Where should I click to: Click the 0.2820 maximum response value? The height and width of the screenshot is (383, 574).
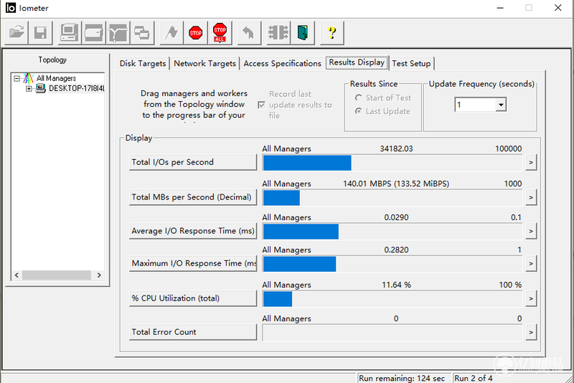pyautogui.click(x=396, y=250)
